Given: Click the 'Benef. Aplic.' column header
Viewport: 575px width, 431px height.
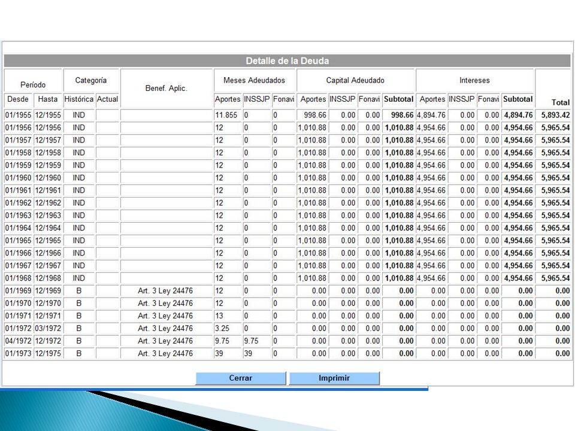Looking at the screenshot, I should point(167,89).
